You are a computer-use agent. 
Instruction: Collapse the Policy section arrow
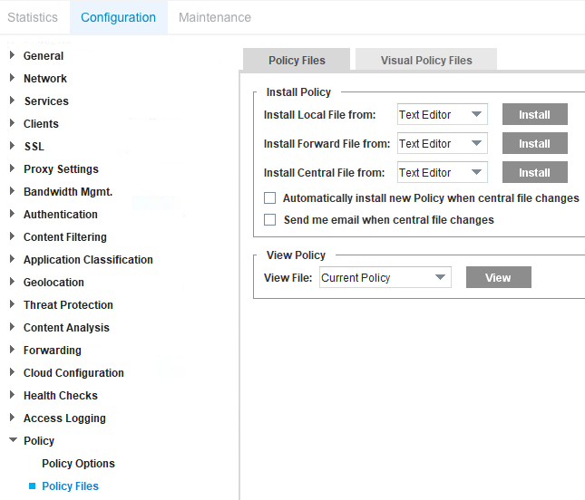click(12, 440)
